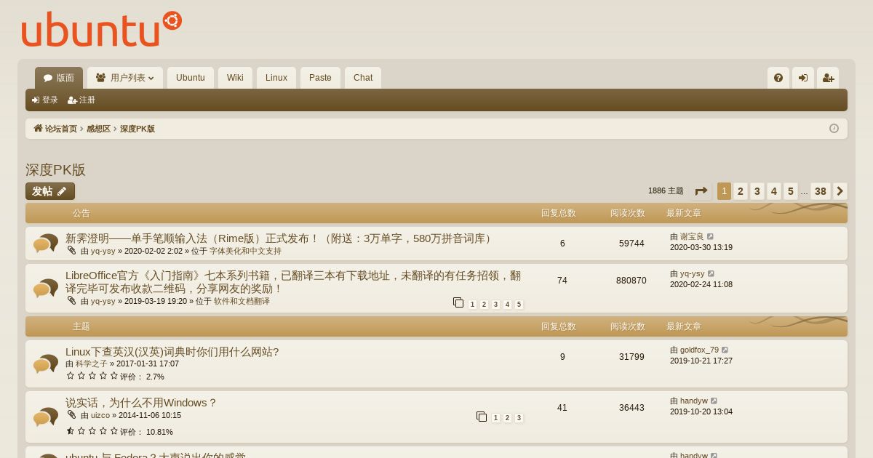873x458 pixels.
Task: Open the Ubuntu tab
Action: [x=191, y=78]
